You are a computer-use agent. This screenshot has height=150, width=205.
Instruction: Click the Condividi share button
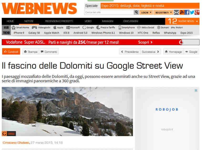pyautogui.click(x=11, y=52)
